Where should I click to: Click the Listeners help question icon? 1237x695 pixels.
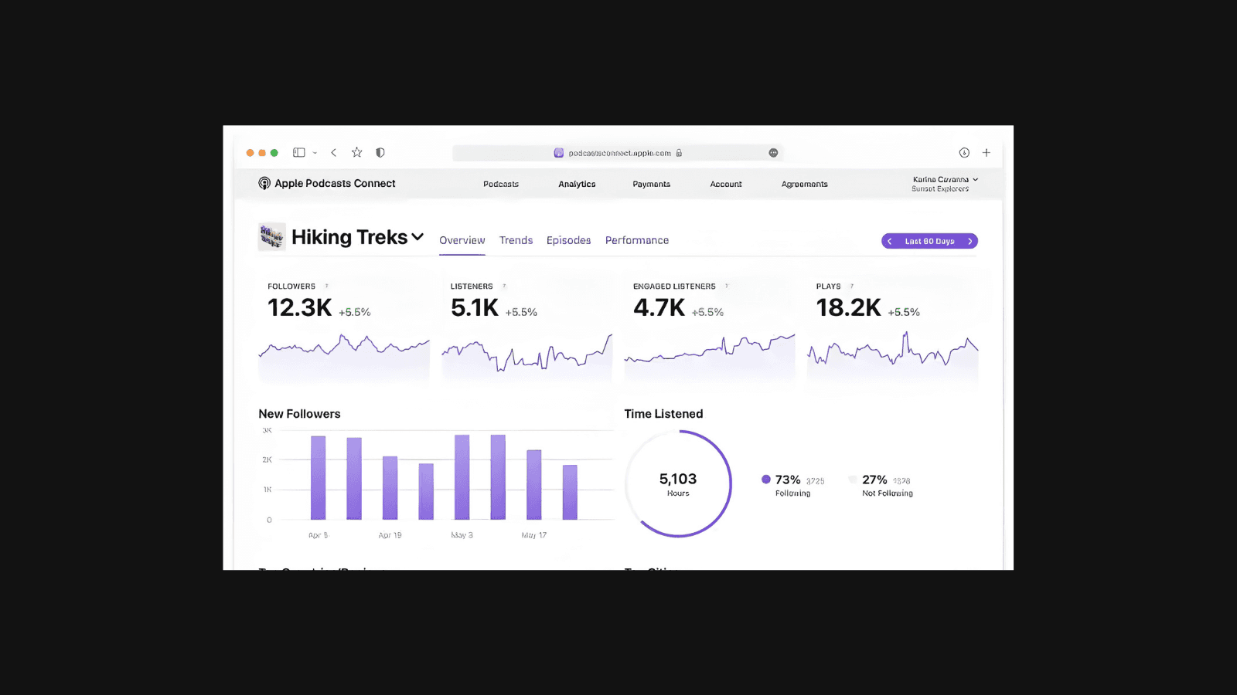pos(504,286)
